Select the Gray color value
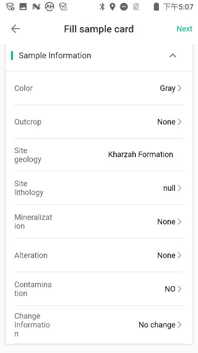 pos(167,88)
